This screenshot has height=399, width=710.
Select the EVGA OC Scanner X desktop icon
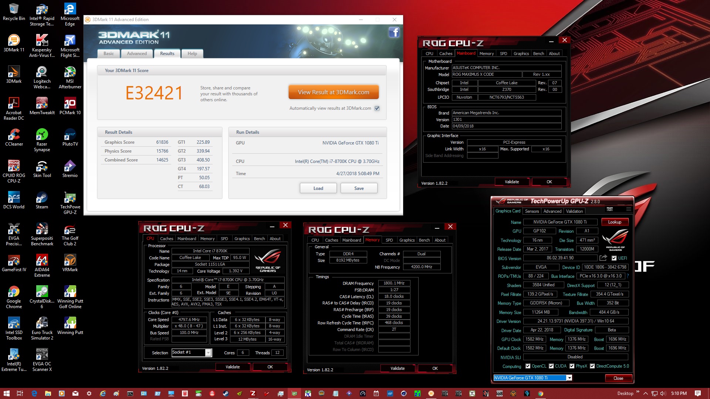(x=42, y=360)
